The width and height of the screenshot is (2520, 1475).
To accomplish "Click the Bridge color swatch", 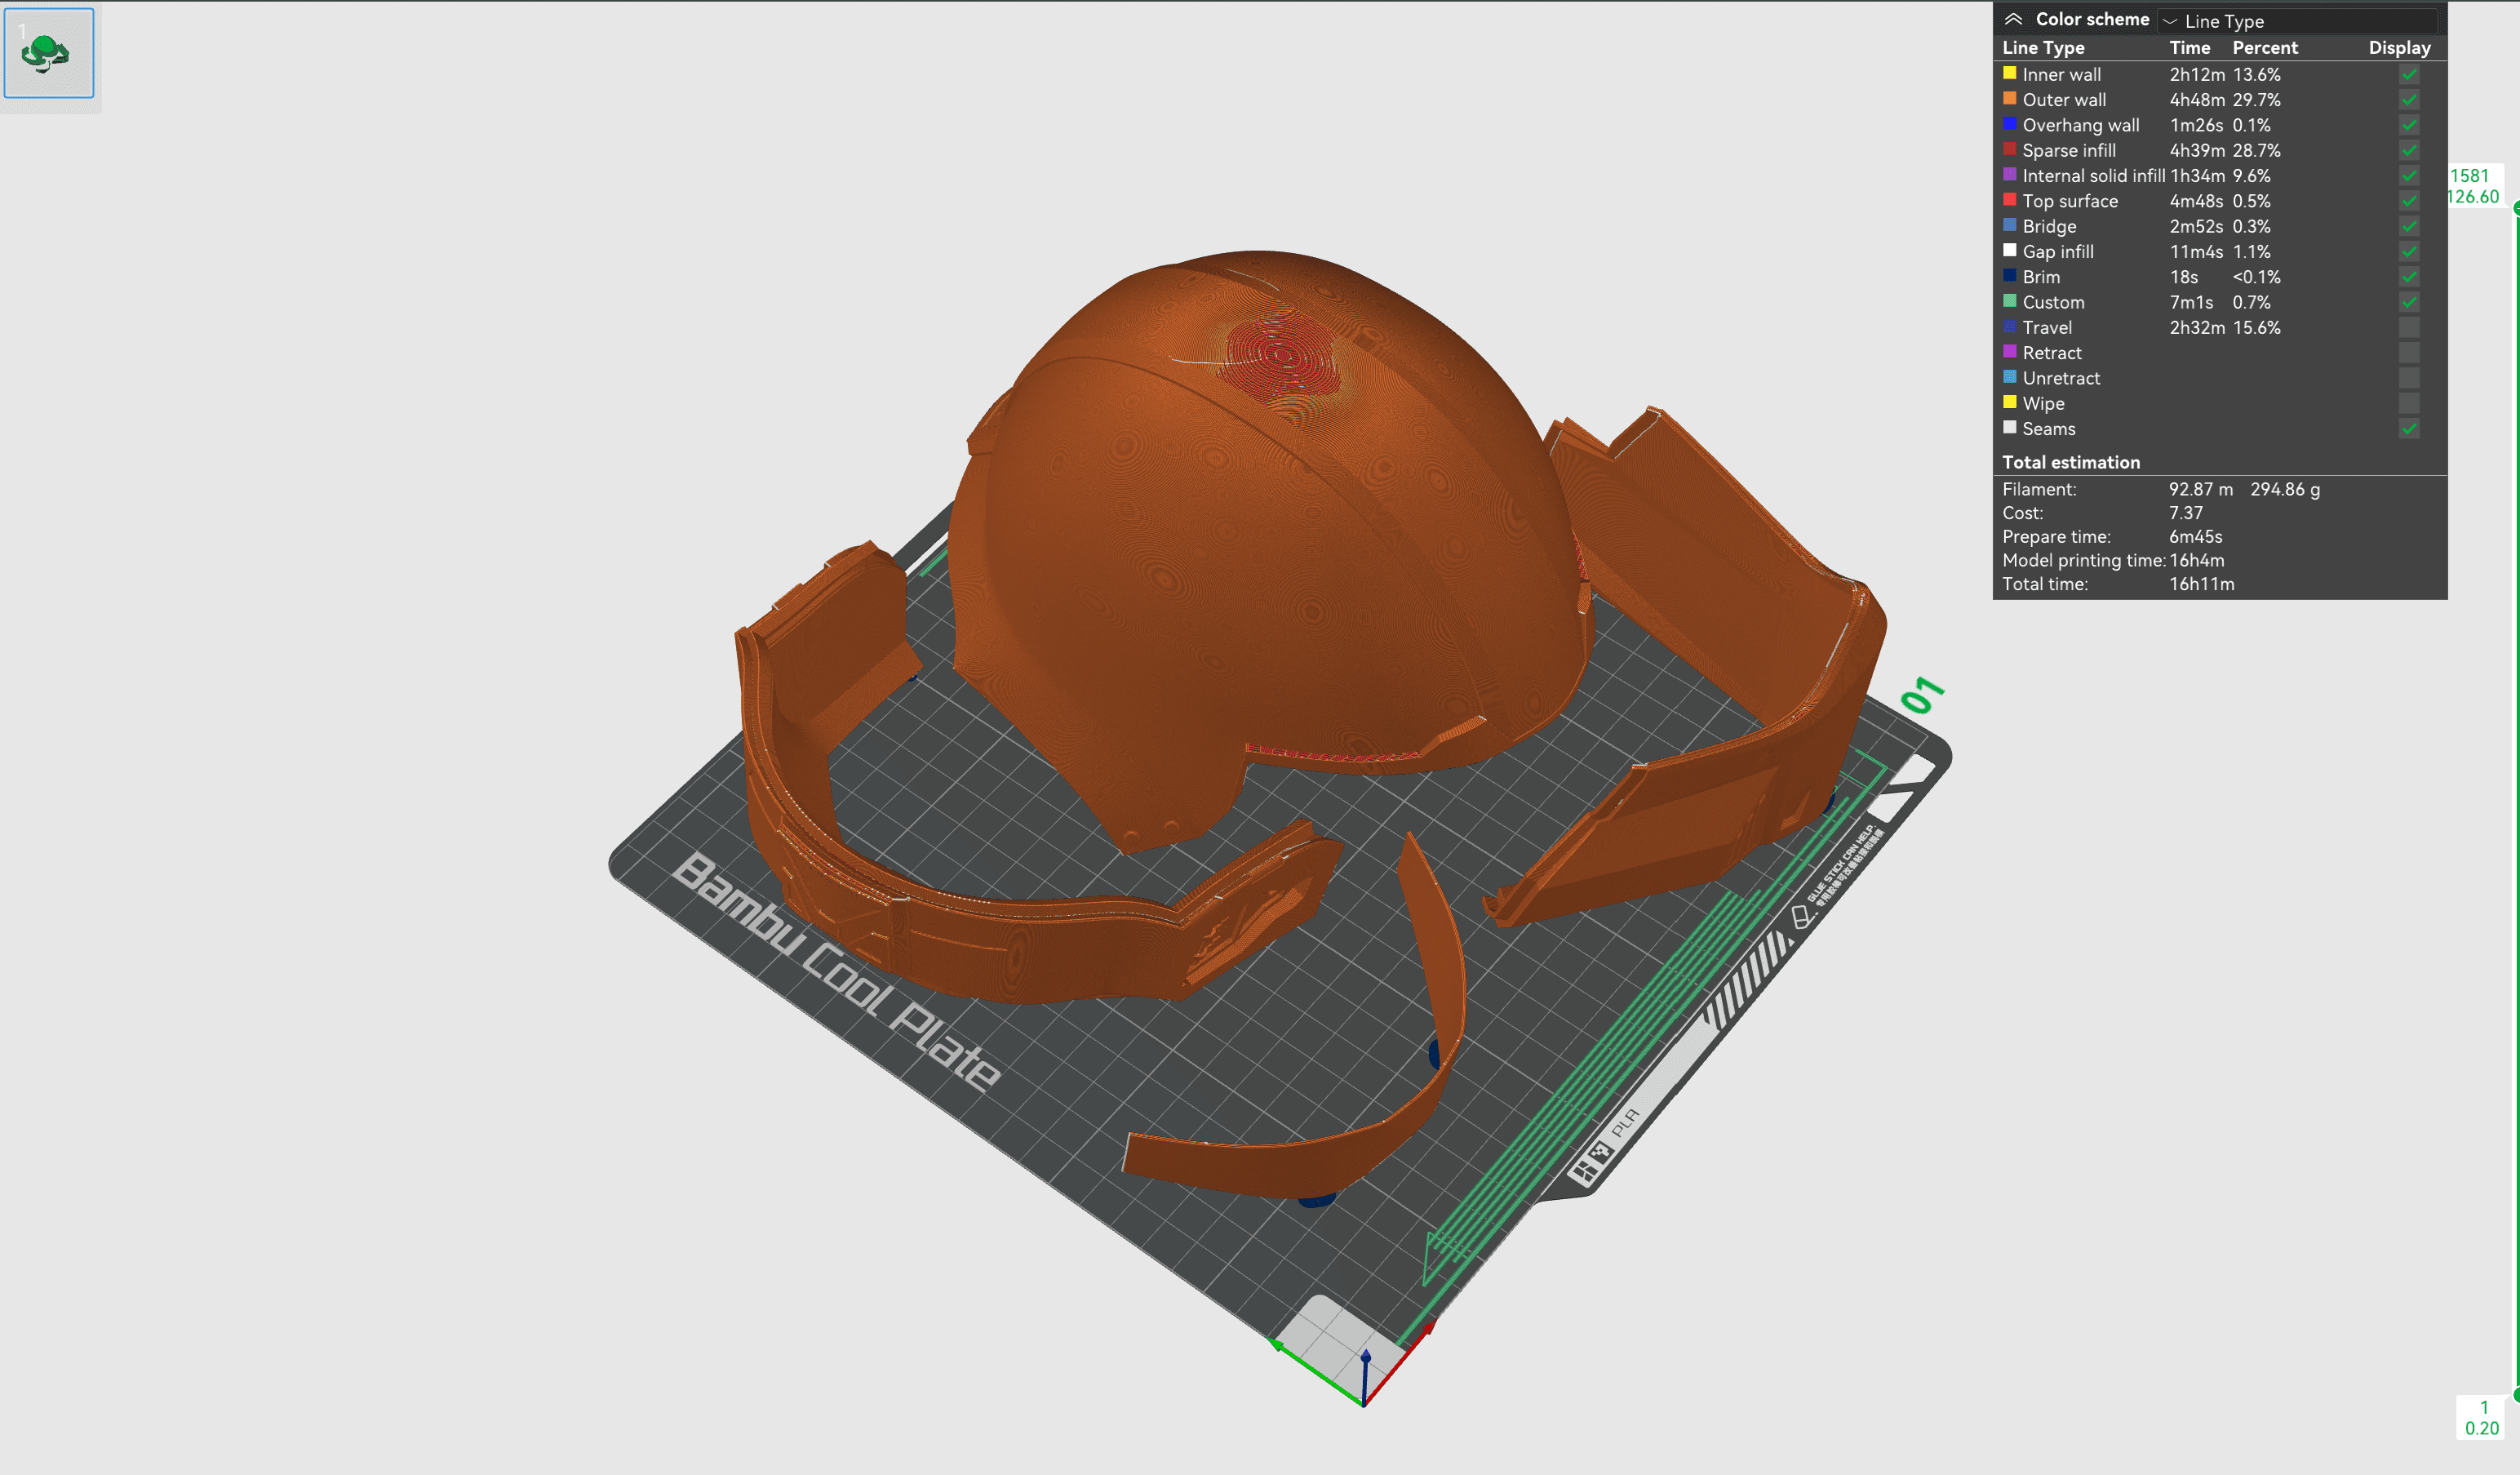I will pyautogui.click(x=2010, y=225).
